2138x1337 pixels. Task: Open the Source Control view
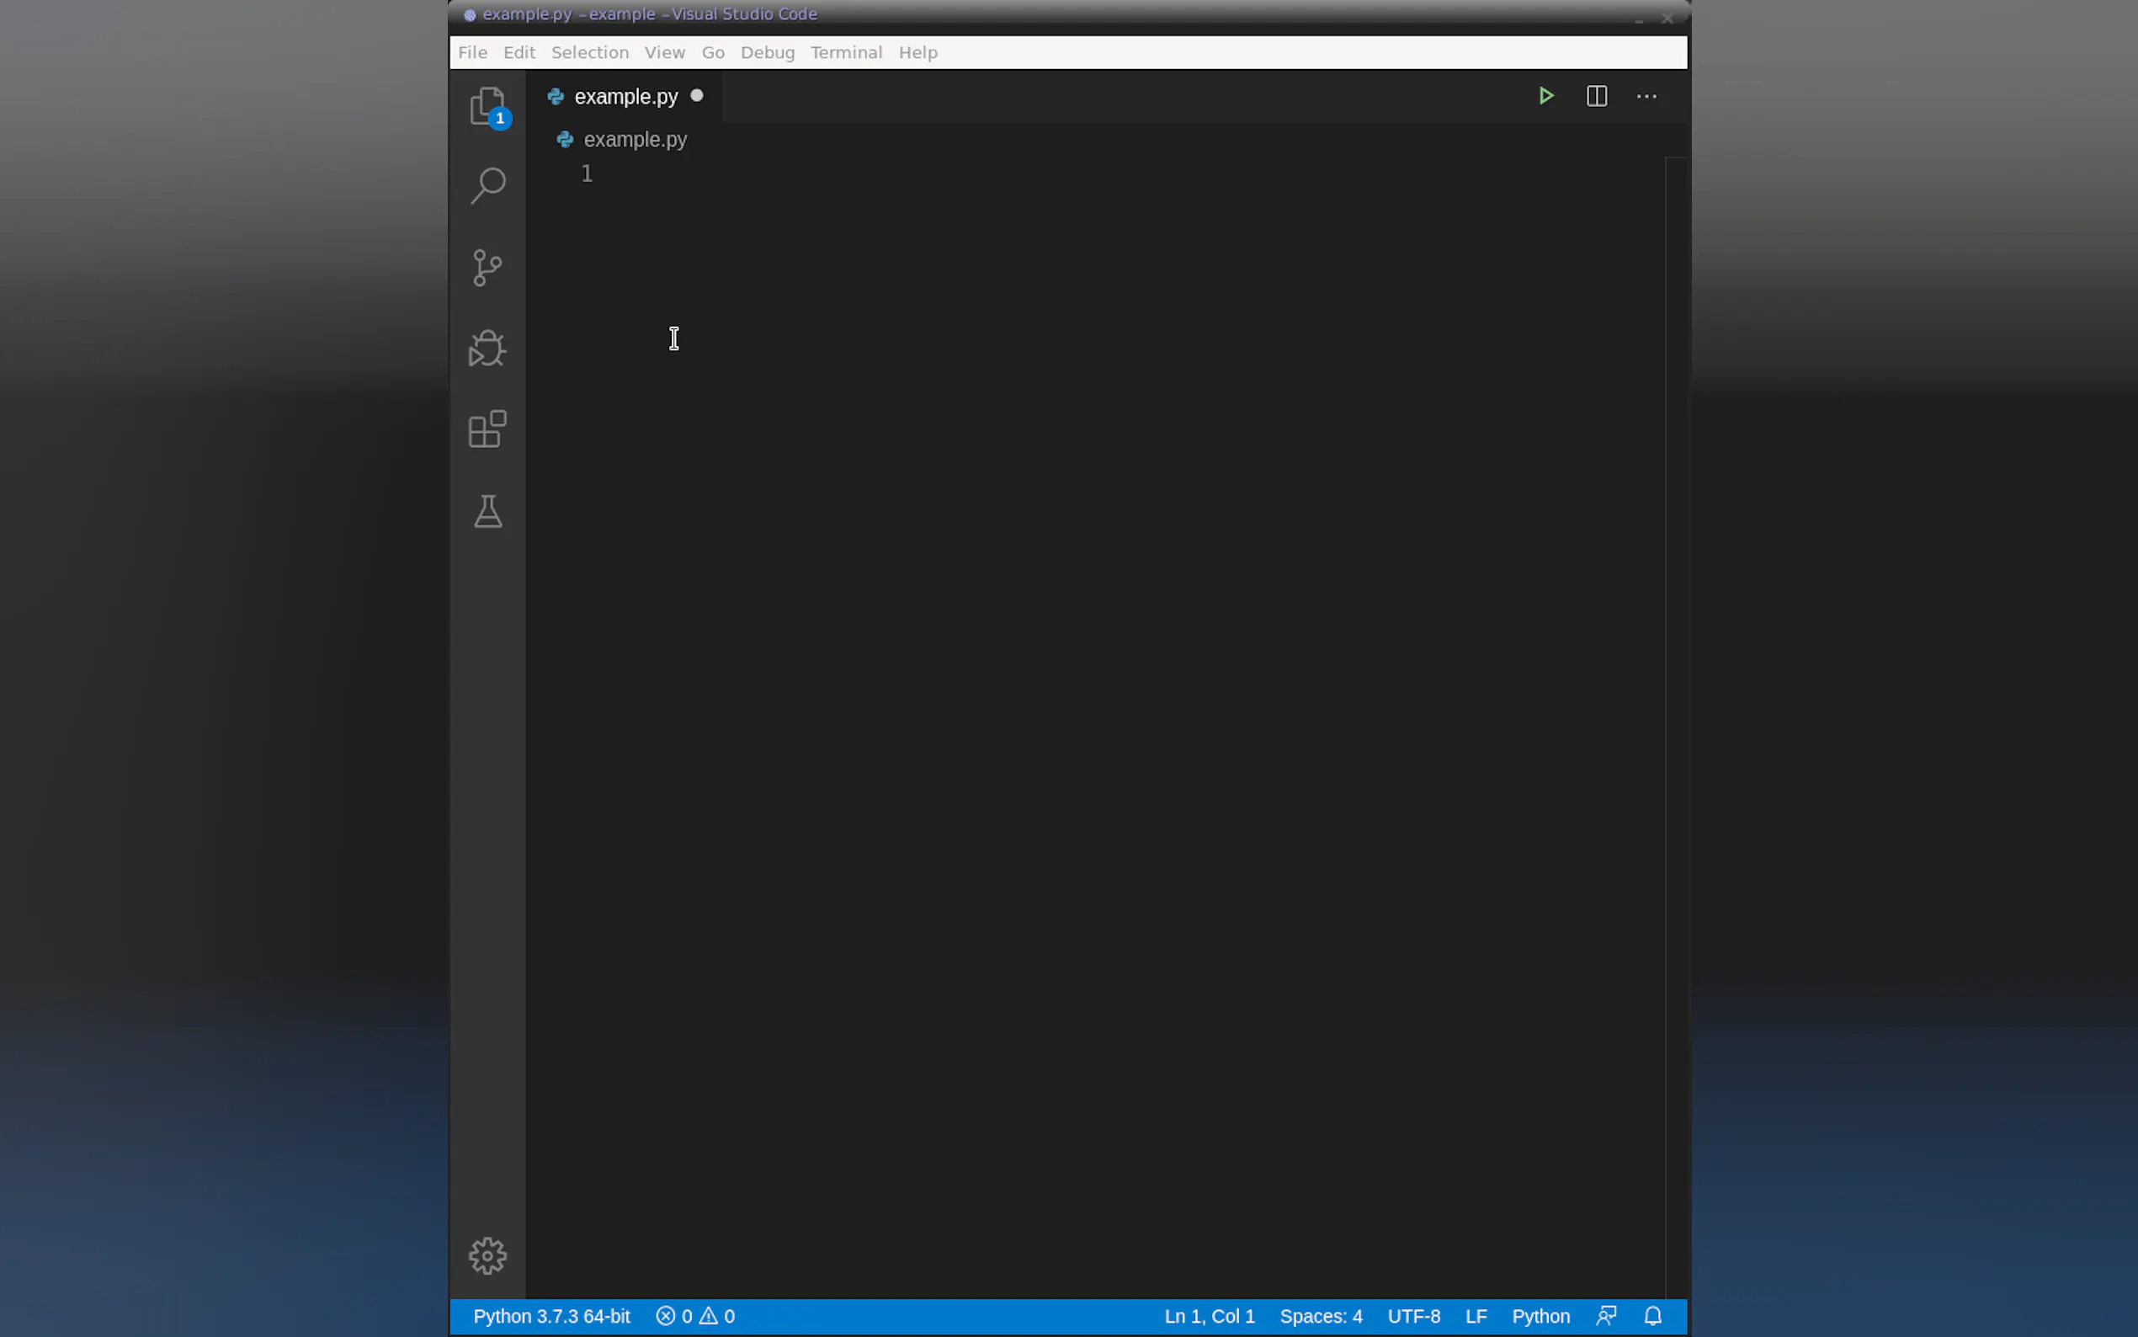(487, 267)
